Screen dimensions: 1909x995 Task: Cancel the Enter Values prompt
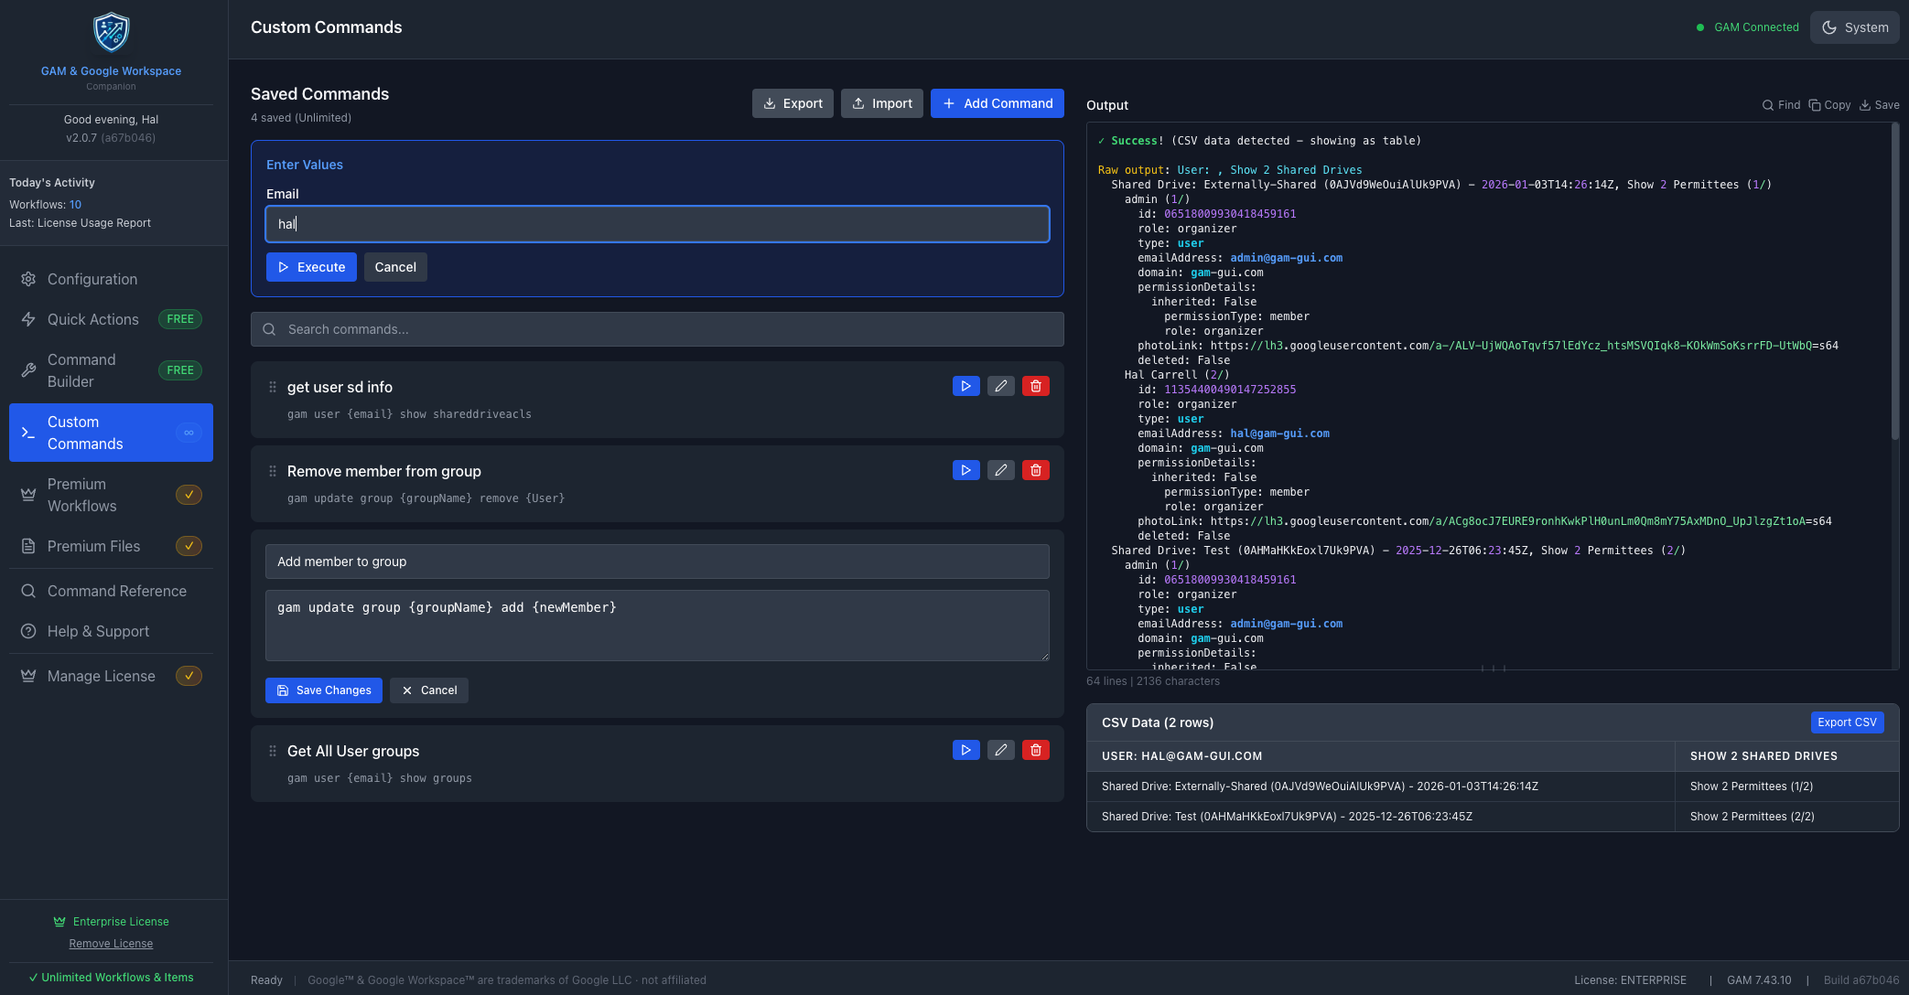395,267
